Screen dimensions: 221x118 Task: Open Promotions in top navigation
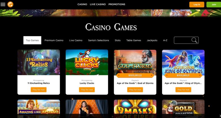[x=117, y=4]
